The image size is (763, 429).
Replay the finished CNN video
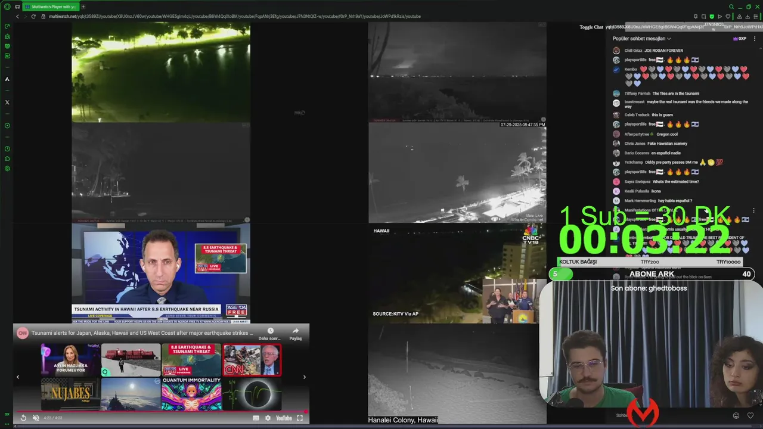click(x=23, y=418)
